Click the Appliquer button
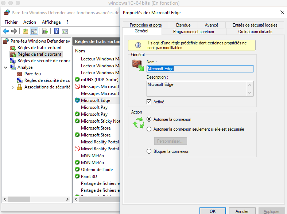 click(x=272, y=211)
